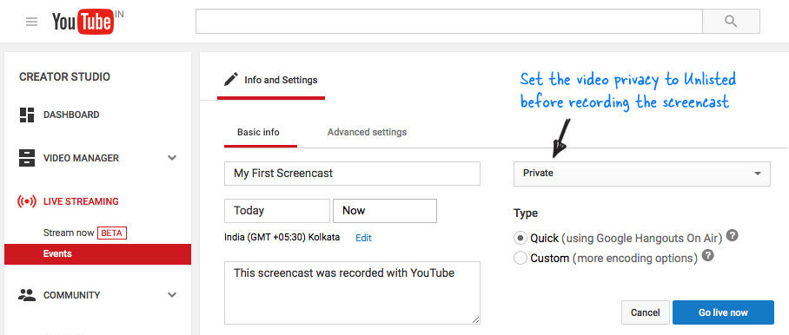The width and height of the screenshot is (789, 335).
Task: Click the Go live now button
Action: pyautogui.click(x=723, y=312)
